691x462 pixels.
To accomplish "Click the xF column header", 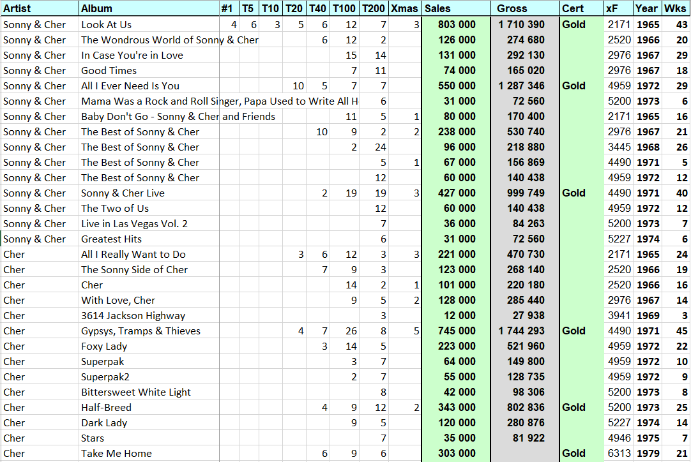I will tap(618, 8).
